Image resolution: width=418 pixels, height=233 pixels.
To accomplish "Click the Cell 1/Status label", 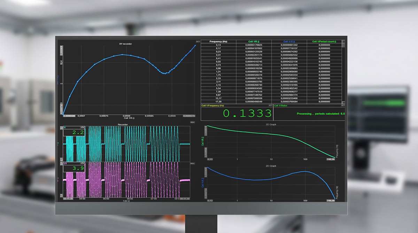I will point(280,105).
